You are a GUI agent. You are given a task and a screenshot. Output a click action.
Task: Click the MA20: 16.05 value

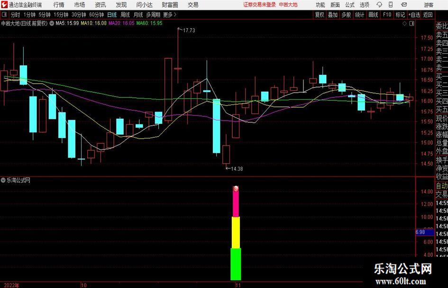pos(121,23)
